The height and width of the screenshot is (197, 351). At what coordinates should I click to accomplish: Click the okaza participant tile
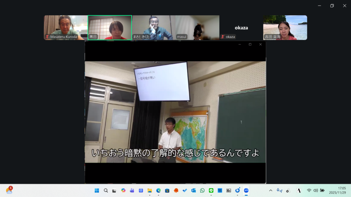241,27
